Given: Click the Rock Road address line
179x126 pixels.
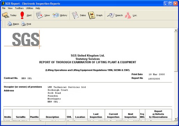Looking at the screenshot, I should tap(54, 93).
